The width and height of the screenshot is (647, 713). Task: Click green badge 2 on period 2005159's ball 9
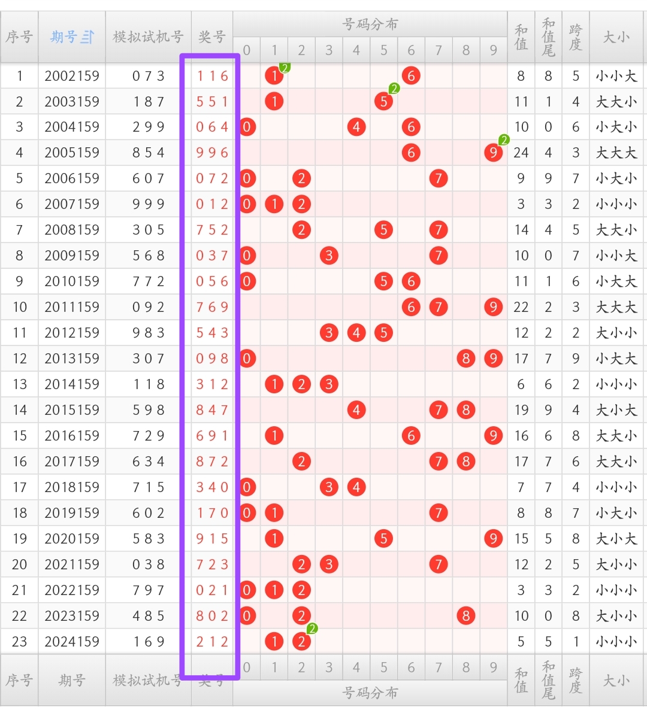(x=504, y=139)
